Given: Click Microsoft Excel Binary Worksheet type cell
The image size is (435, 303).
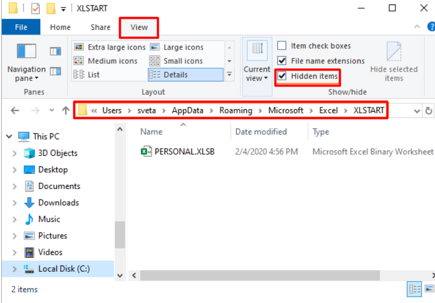Looking at the screenshot, I should click(x=373, y=151).
